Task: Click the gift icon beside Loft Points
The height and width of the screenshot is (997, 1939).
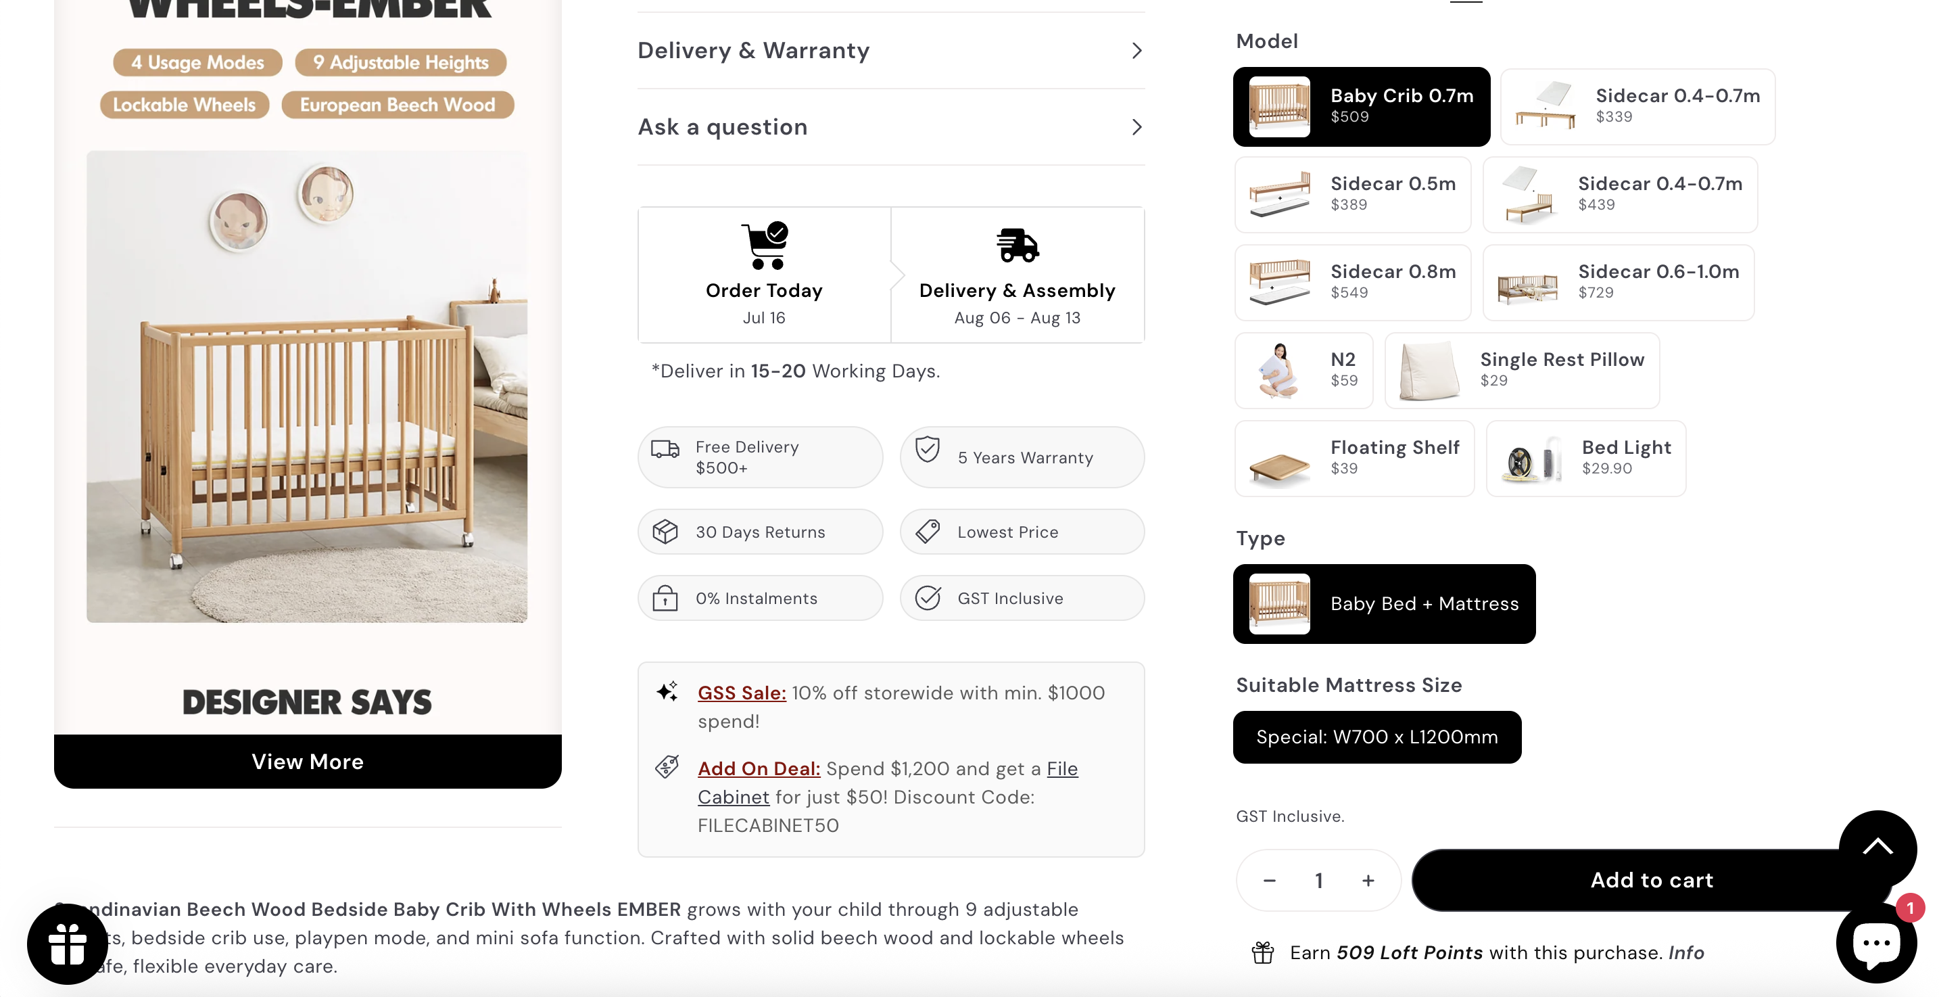Action: click(1262, 952)
